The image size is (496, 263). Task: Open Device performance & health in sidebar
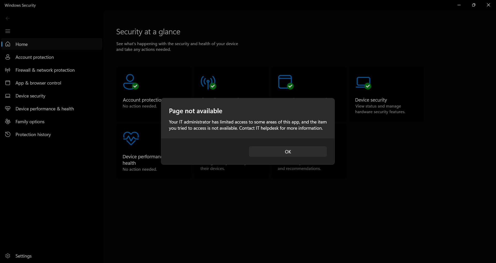[x=52, y=109]
